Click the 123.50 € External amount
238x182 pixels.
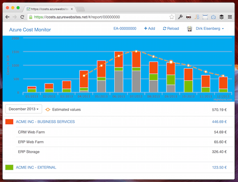click(x=219, y=167)
